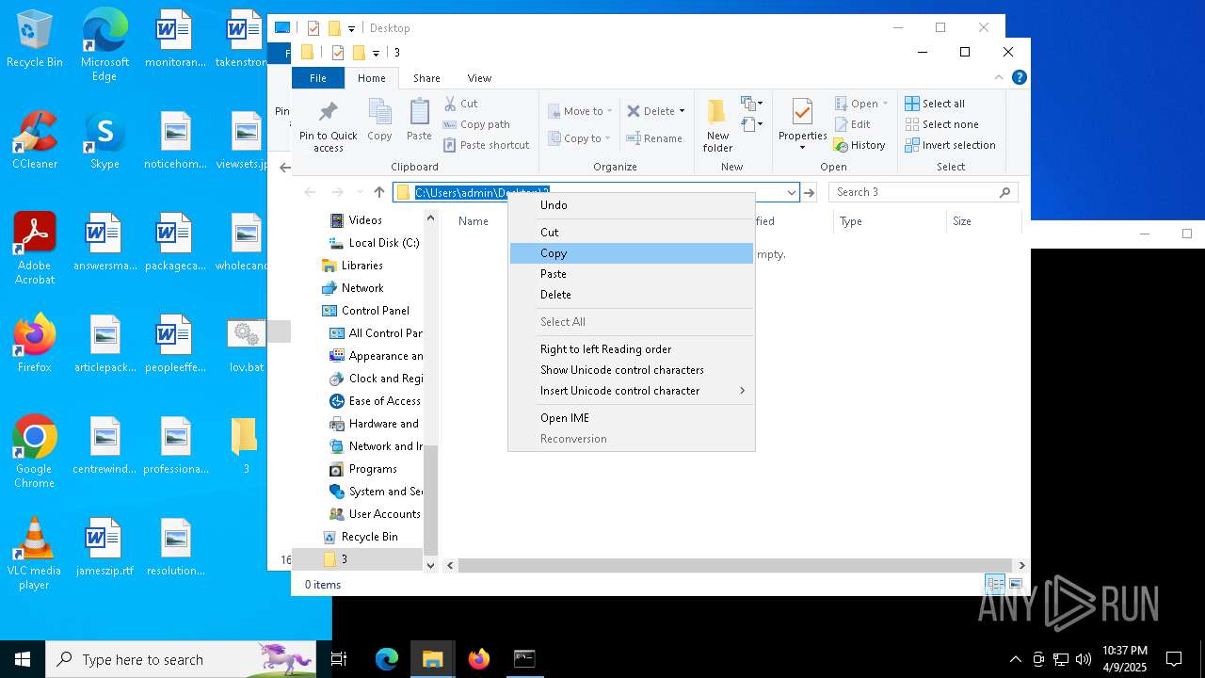Image resolution: width=1205 pixels, height=678 pixels.
Task: Switch to large icons view in status bar
Action: point(1015,584)
